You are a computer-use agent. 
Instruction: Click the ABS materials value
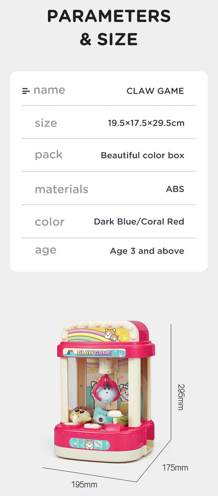[175, 189]
